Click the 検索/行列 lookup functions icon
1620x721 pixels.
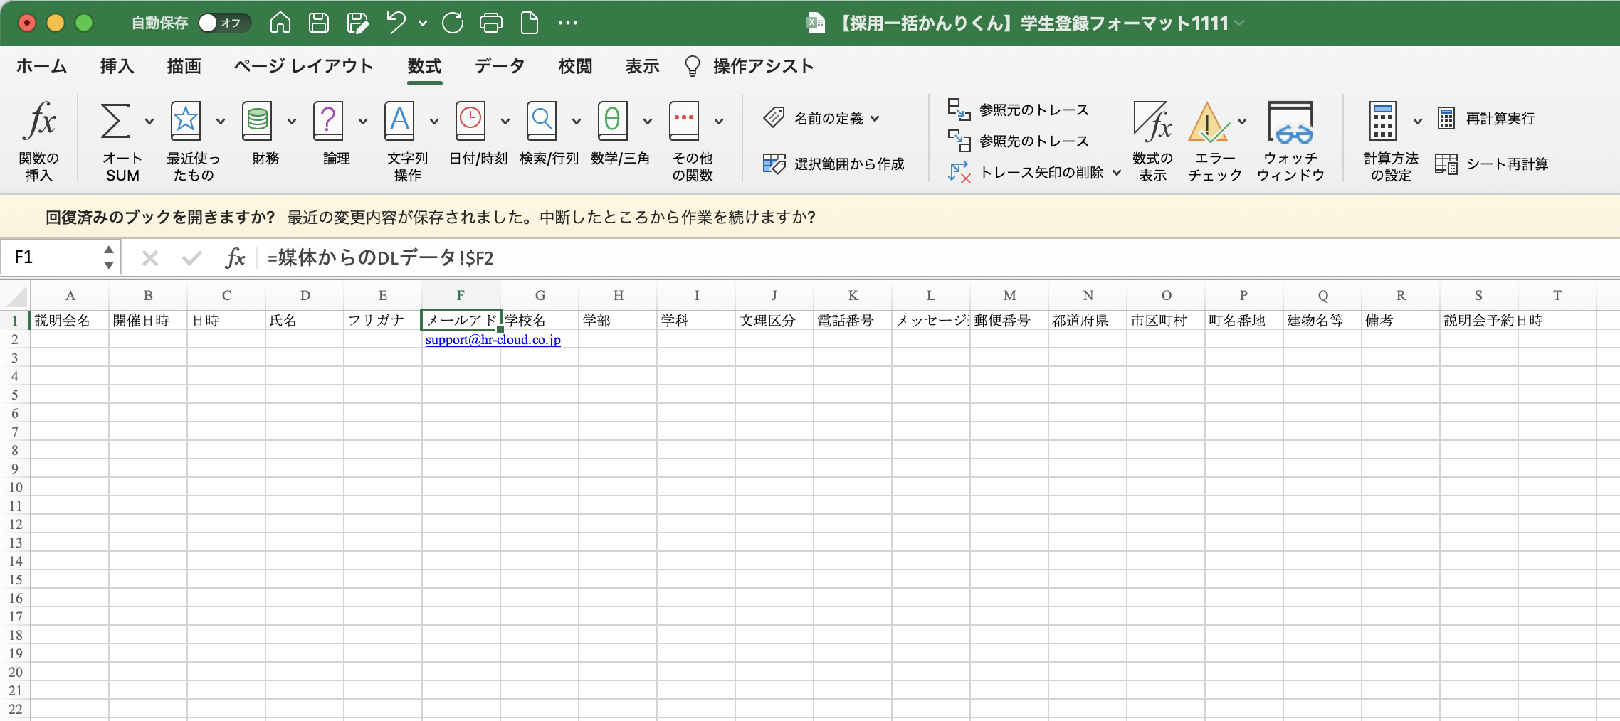pyautogui.click(x=542, y=122)
